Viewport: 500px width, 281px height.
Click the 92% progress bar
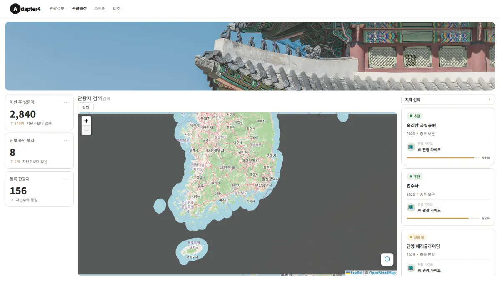[x=443, y=158]
